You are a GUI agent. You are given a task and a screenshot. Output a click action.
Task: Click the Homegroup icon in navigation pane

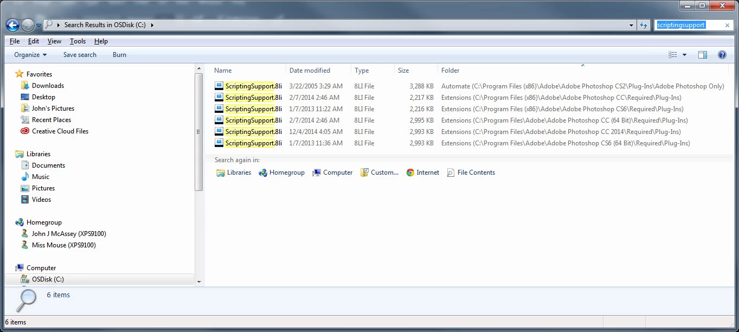tap(20, 222)
